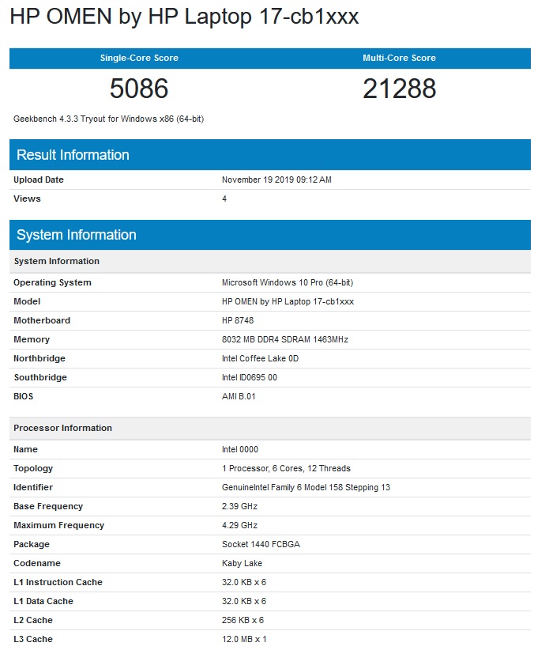The height and width of the screenshot is (654, 534).
Task: Click the blue System Information section header
Action: (x=270, y=235)
